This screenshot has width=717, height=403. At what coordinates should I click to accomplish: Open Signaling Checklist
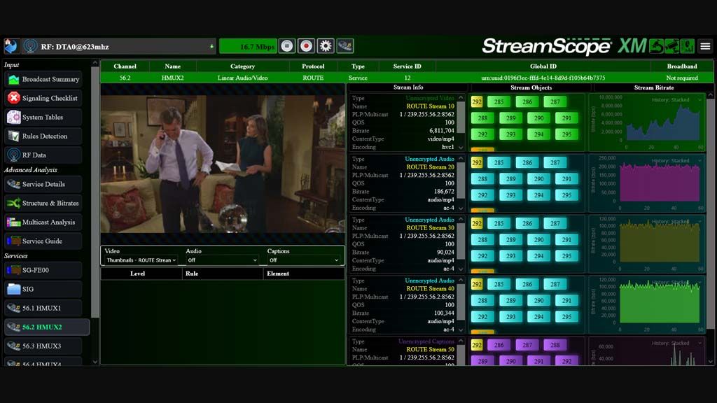click(x=43, y=98)
